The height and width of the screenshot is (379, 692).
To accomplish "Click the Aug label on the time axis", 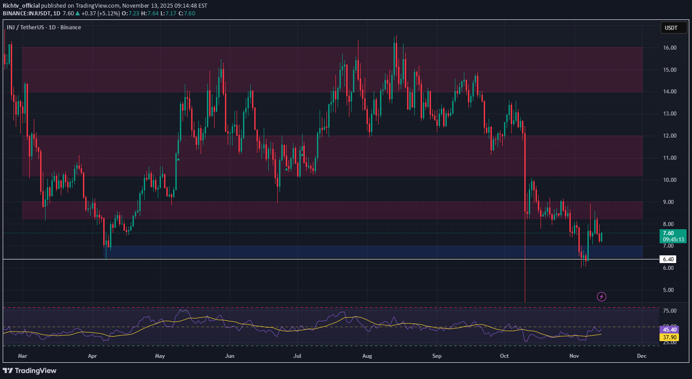I will 367,356.
